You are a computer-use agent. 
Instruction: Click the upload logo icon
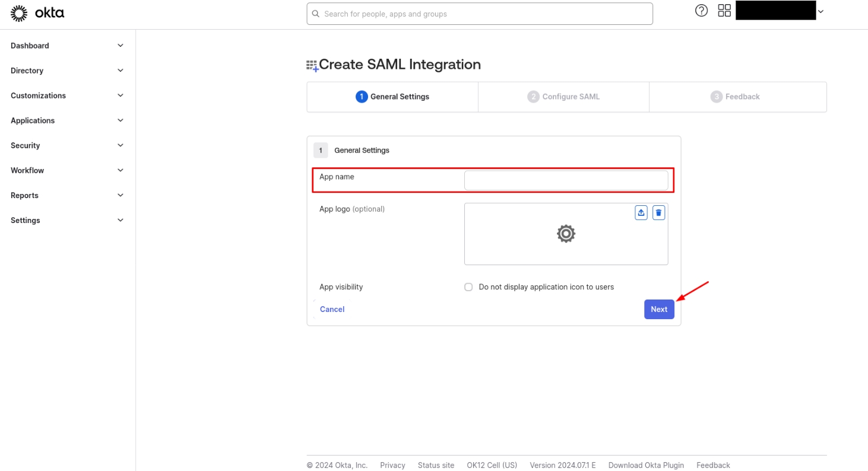641,213
